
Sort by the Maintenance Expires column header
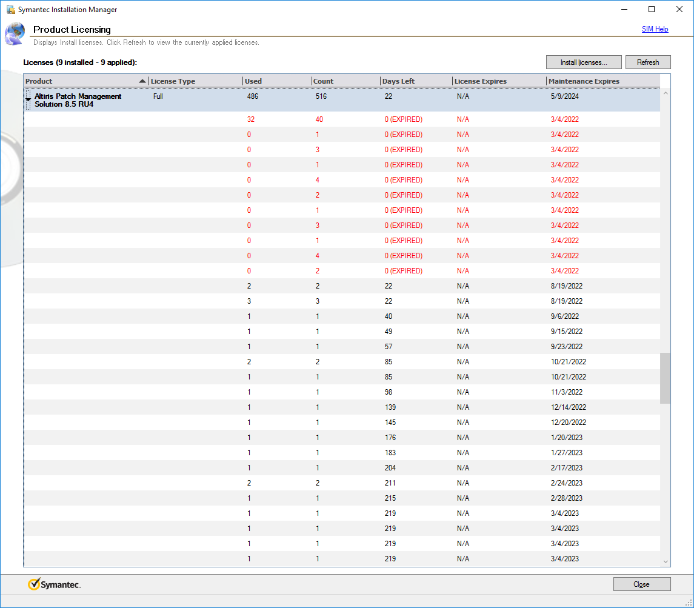603,81
